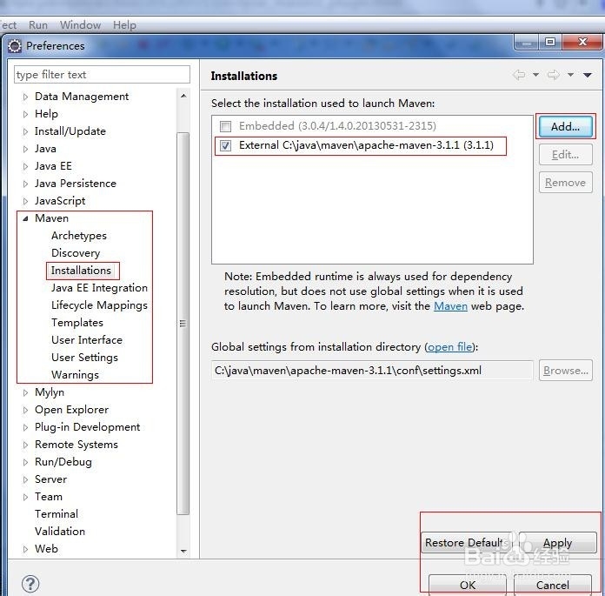Click the Cancel button
605x596 pixels.
coord(553,585)
